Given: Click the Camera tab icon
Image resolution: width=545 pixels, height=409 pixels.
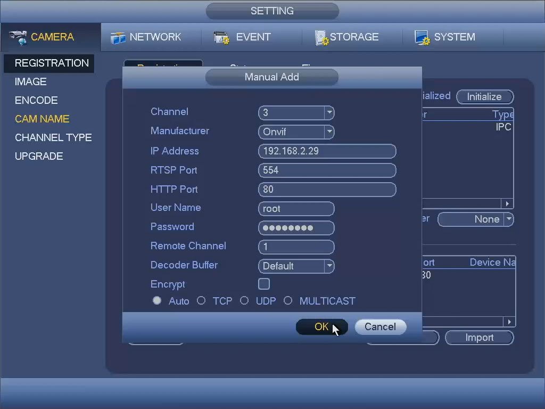Looking at the screenshot, I should (x=18, y=38).
